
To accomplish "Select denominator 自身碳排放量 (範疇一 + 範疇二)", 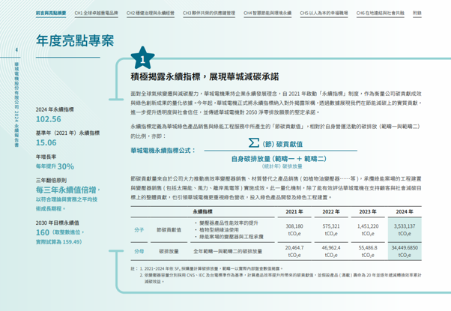I will pyautogui.click(x=279, y=159).
